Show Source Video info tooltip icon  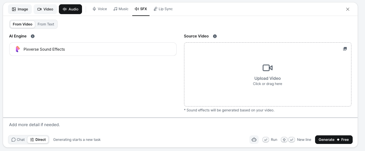(215, 36)
